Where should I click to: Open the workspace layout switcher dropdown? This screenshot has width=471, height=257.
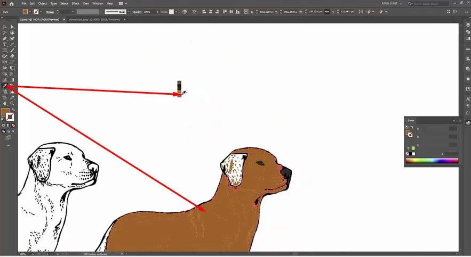[123, 4]
